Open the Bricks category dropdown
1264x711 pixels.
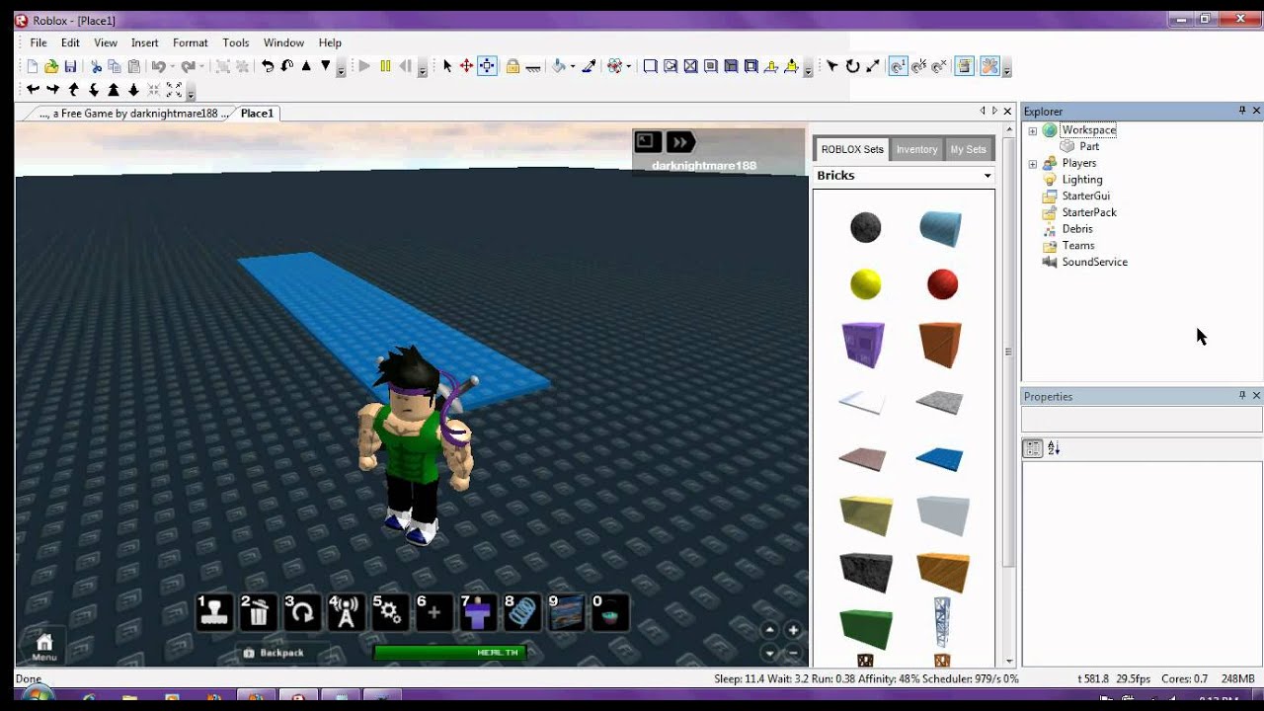[x=904, y=176]
